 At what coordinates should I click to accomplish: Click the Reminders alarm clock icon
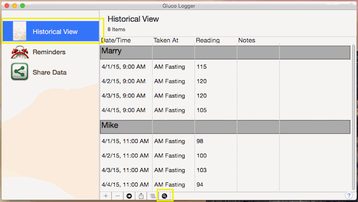click(20, 52)
